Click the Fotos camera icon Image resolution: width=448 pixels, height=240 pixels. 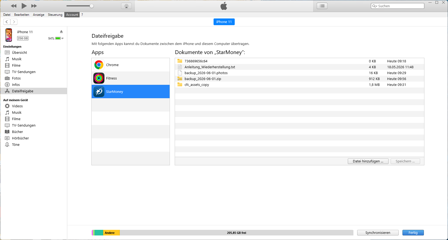coord(7,78)
